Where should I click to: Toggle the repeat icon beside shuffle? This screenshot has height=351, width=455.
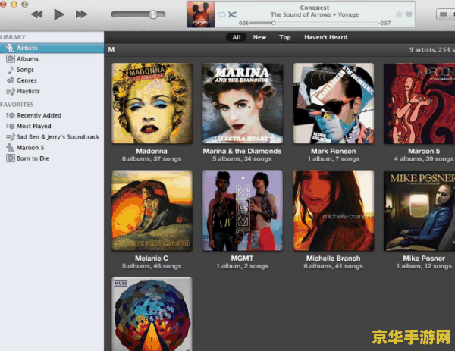click(221, 15)
